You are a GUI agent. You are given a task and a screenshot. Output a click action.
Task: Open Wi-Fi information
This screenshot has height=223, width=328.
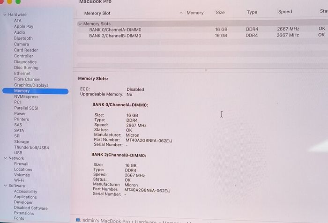click(19, 180)
